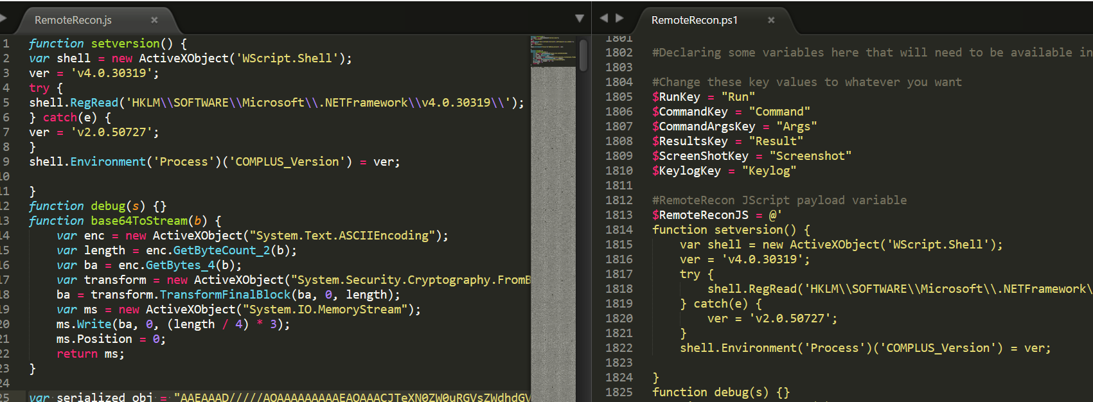This screenshot has height=402, width=1093.
Task: Click '#RemoteRecon JScript payload variable' comment
Action: tap(779, 200)
